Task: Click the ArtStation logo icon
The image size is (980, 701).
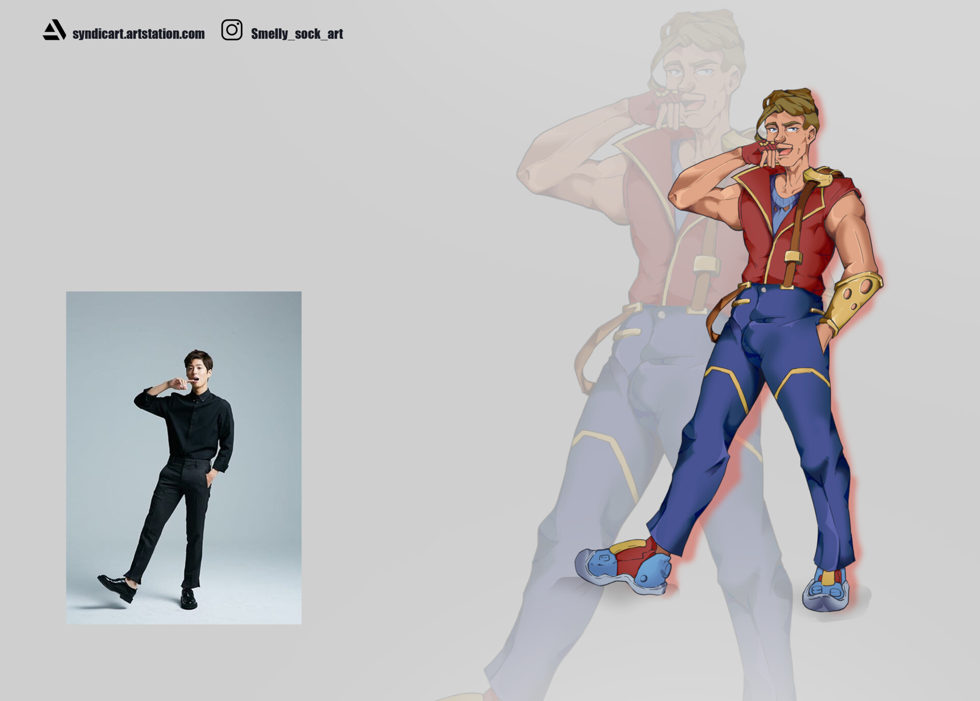Action: coord(54,30)
